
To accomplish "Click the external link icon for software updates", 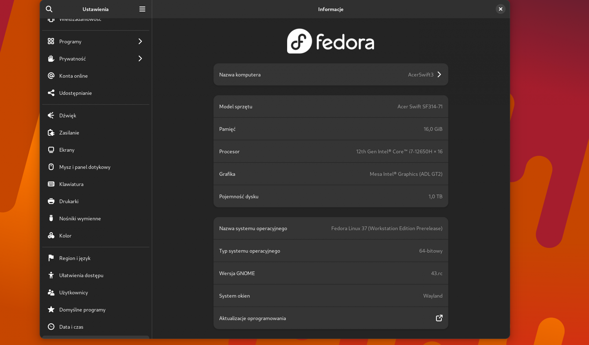I will tap(439, 318).
